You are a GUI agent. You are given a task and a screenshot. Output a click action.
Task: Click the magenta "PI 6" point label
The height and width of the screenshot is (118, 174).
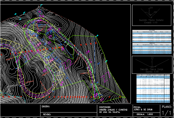[x=42, y=16]
